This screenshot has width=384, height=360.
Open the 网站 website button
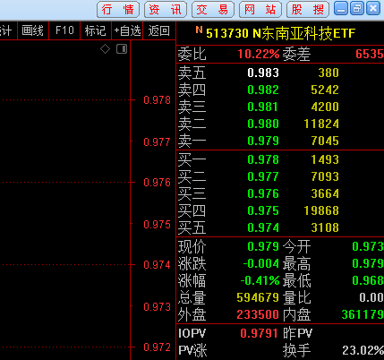click(260, 10)
